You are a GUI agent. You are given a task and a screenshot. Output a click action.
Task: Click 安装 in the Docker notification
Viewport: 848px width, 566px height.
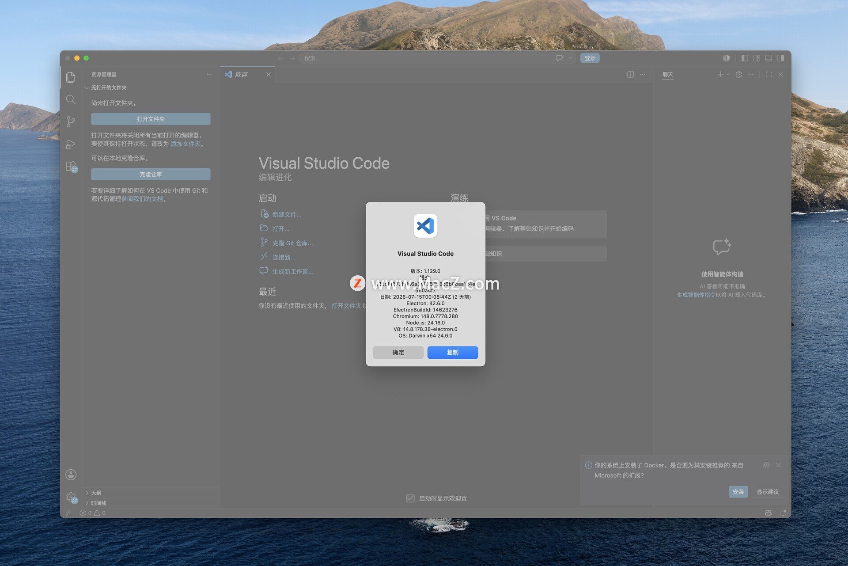coord(738,492)
